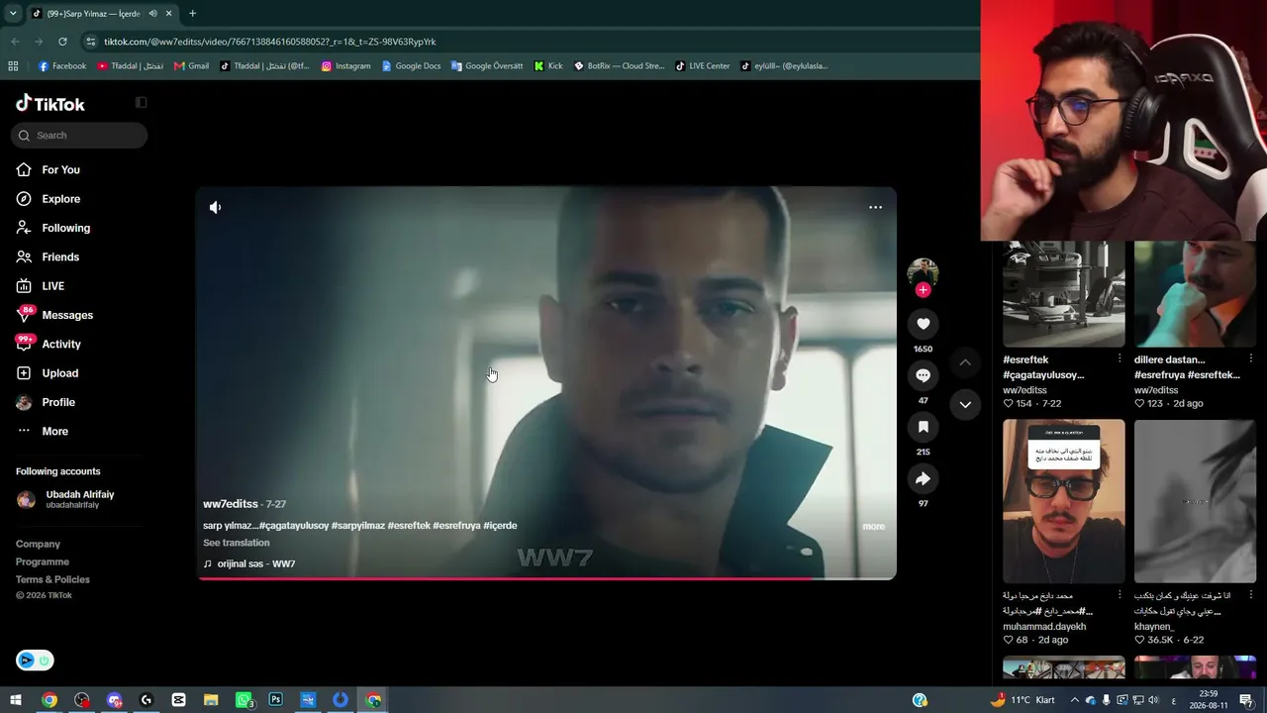The width and height of the screenshot is (1267, 713).
Task: Mute the Sarp Yılmaz tab audio
Action: pos(152,14)
